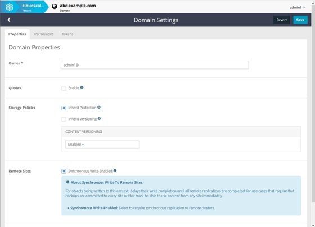
Task: Click the cloudscaler snowflake logo icon
Action: [9, 7]
